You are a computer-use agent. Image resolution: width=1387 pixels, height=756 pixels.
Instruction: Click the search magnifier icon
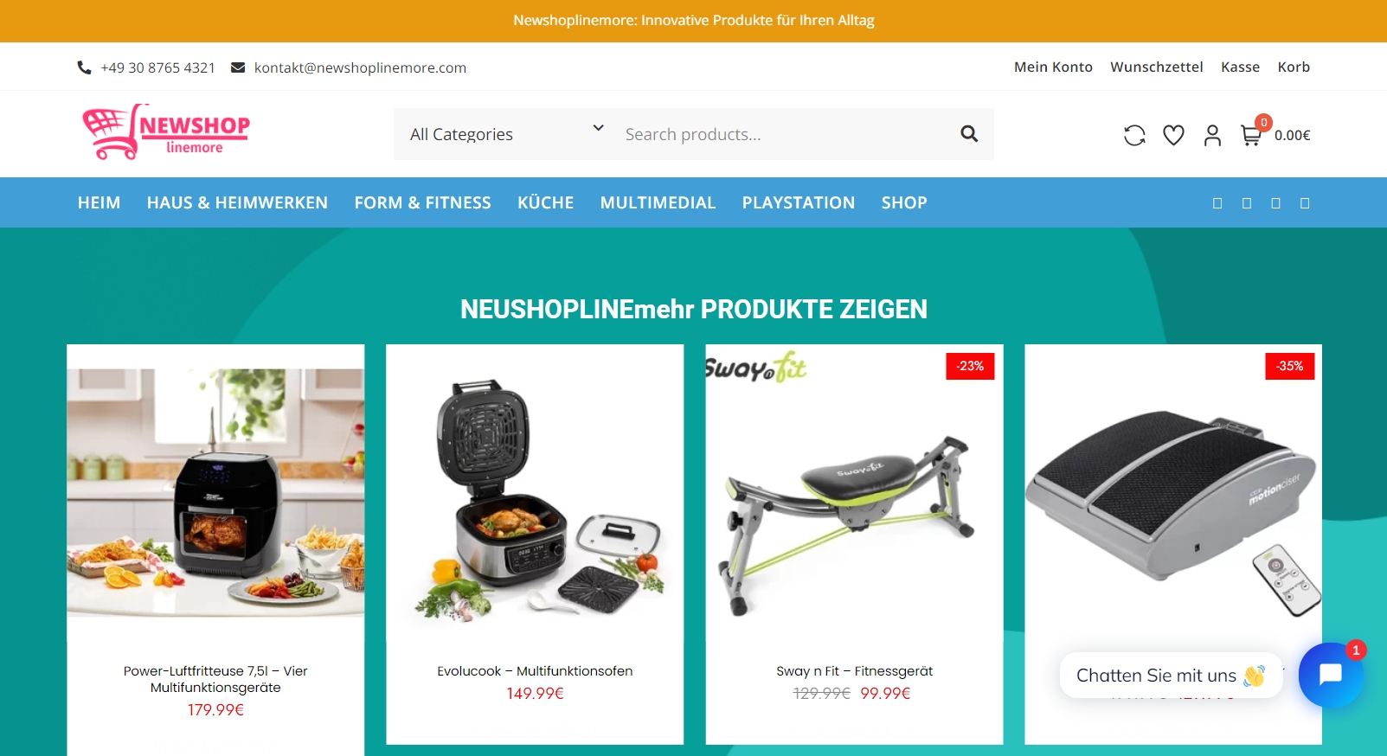969,134
